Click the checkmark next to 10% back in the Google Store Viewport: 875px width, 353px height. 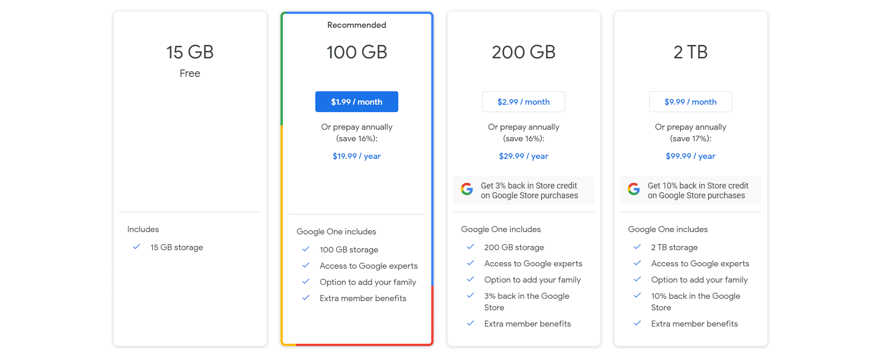click(638, 296)
